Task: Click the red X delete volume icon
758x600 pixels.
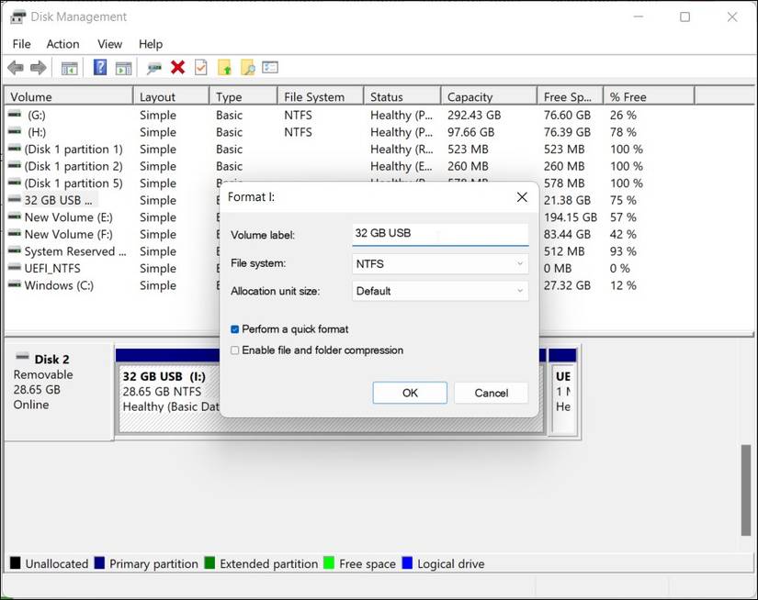Action: [176, 67]
